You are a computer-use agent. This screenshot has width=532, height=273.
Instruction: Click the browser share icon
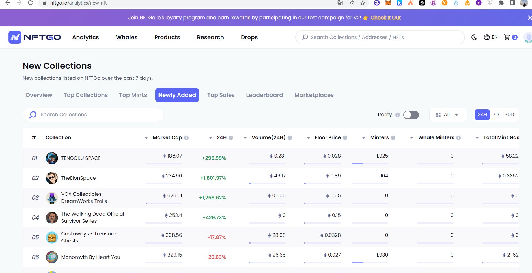[x=351, y=3]
